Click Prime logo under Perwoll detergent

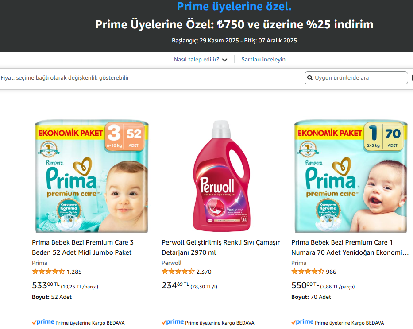pos(173,322)
